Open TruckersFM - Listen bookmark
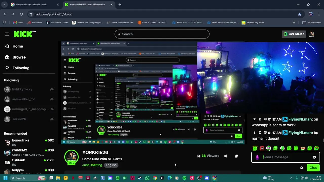 click(57, 22)
